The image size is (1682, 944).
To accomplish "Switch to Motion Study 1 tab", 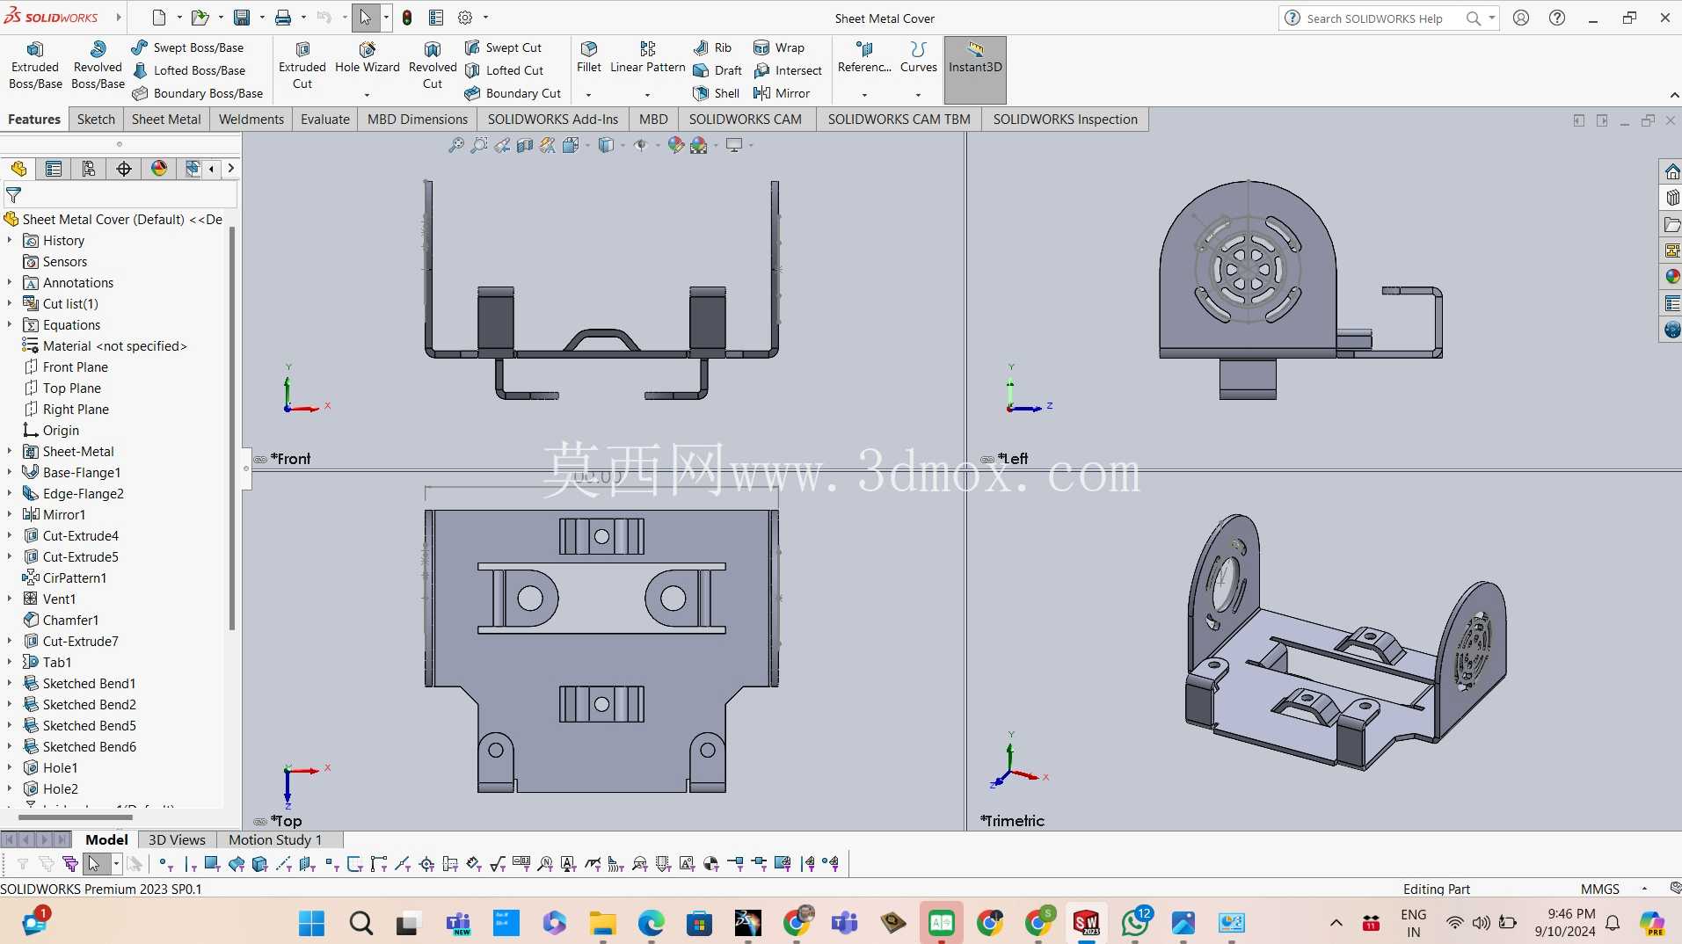I will [275, 840].
